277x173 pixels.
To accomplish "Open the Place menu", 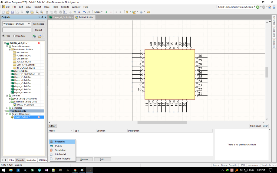I will pyautogui.click(x=47, y=7).
